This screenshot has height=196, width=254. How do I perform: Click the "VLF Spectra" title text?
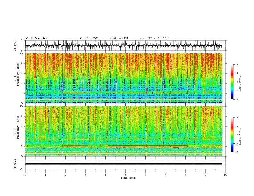(36, 38)
